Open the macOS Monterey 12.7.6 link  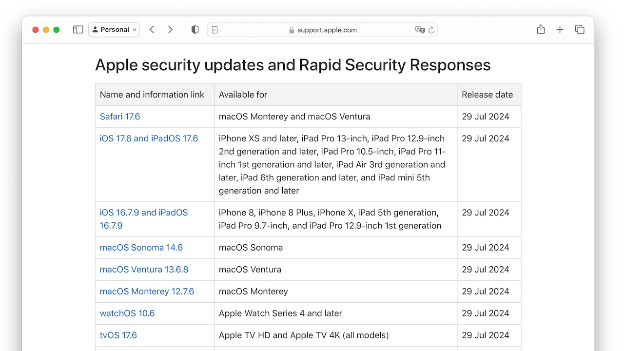(147, 292)
